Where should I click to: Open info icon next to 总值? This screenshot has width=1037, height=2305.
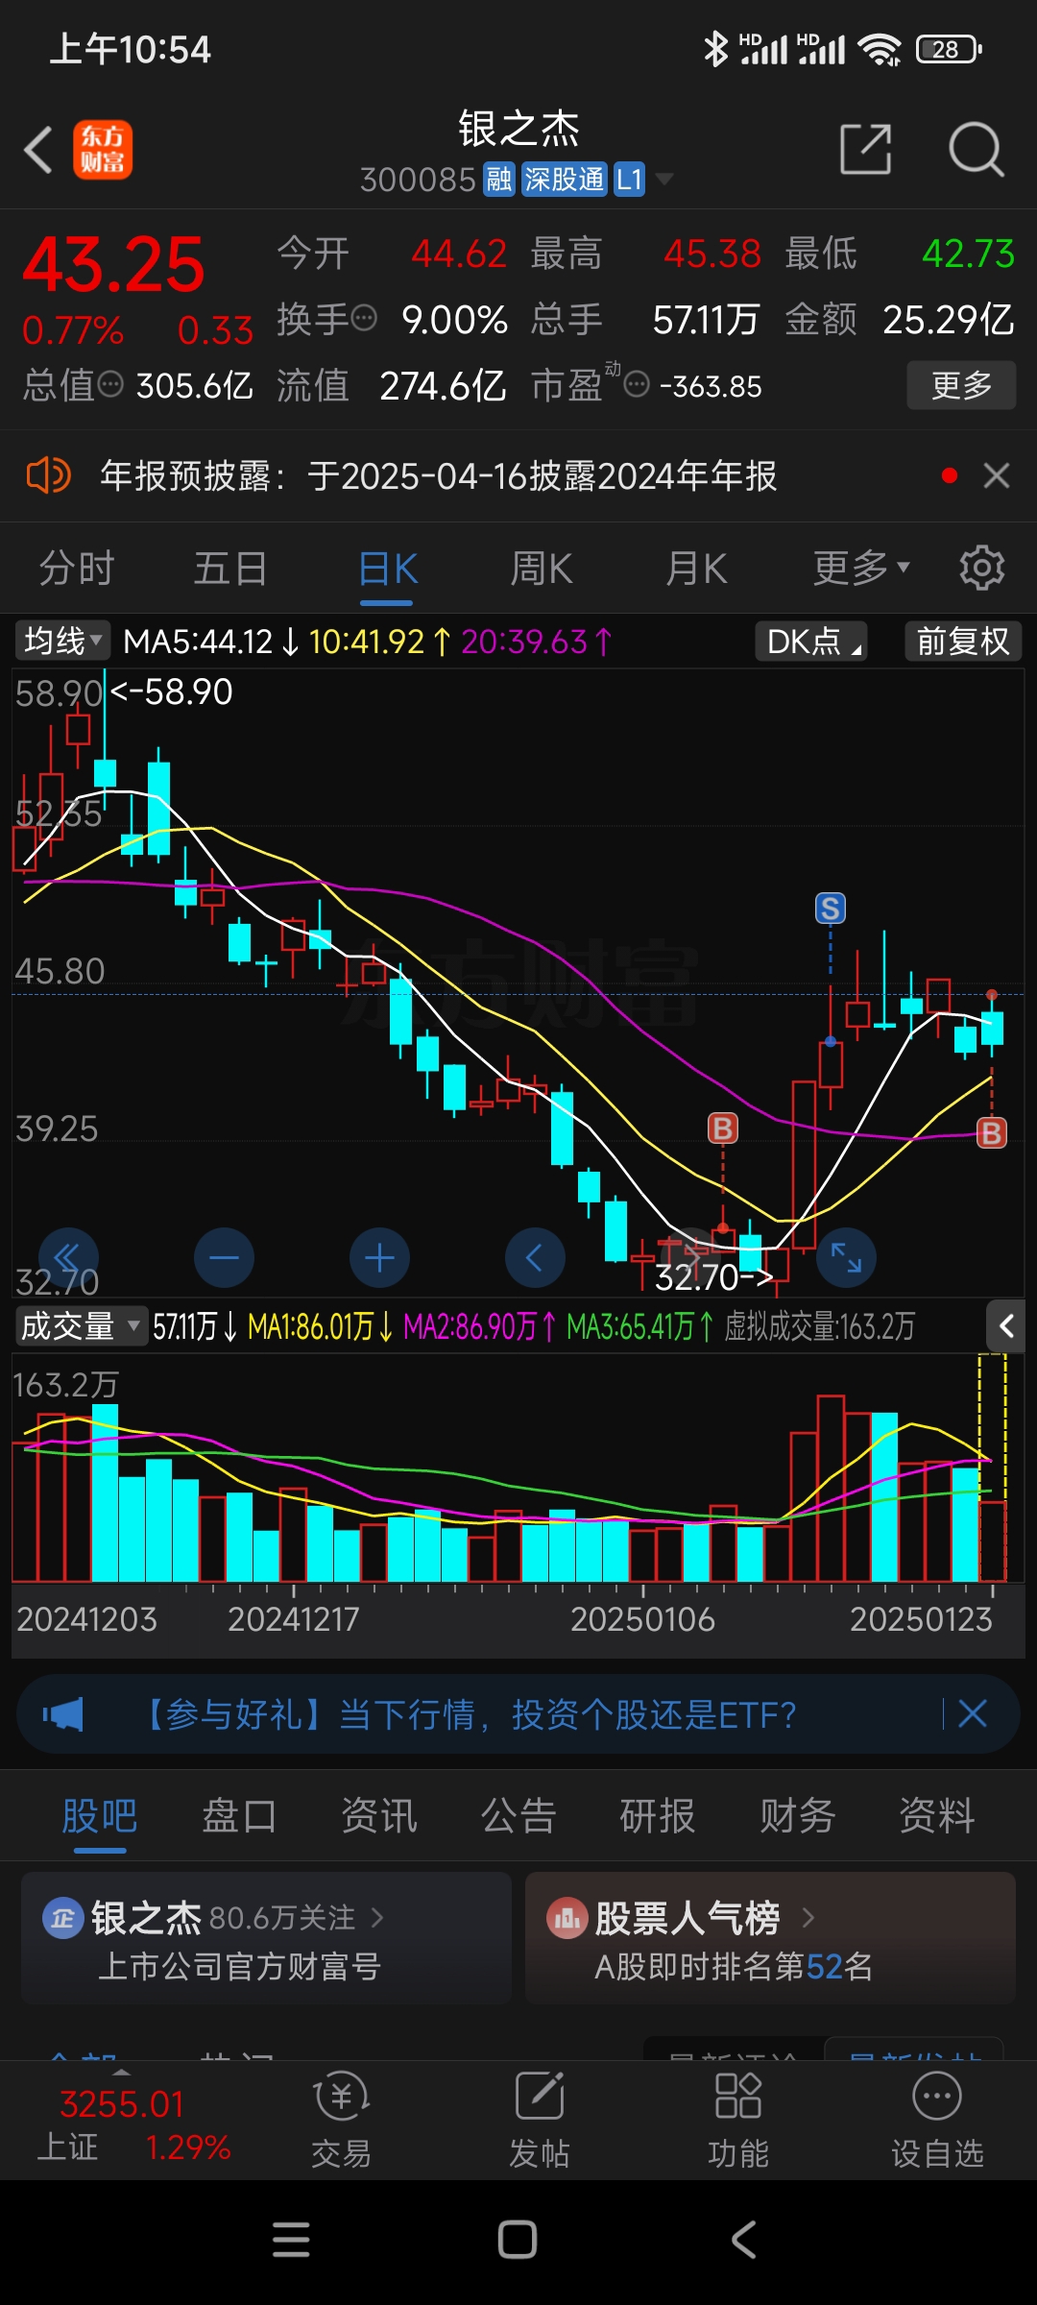[x=111, y=385]
